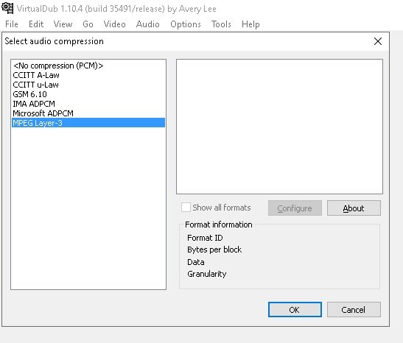Image resolution: width=403 pixels, height=343 pixels.
Task: Click the empty format list box
Action: click(279, 127)
